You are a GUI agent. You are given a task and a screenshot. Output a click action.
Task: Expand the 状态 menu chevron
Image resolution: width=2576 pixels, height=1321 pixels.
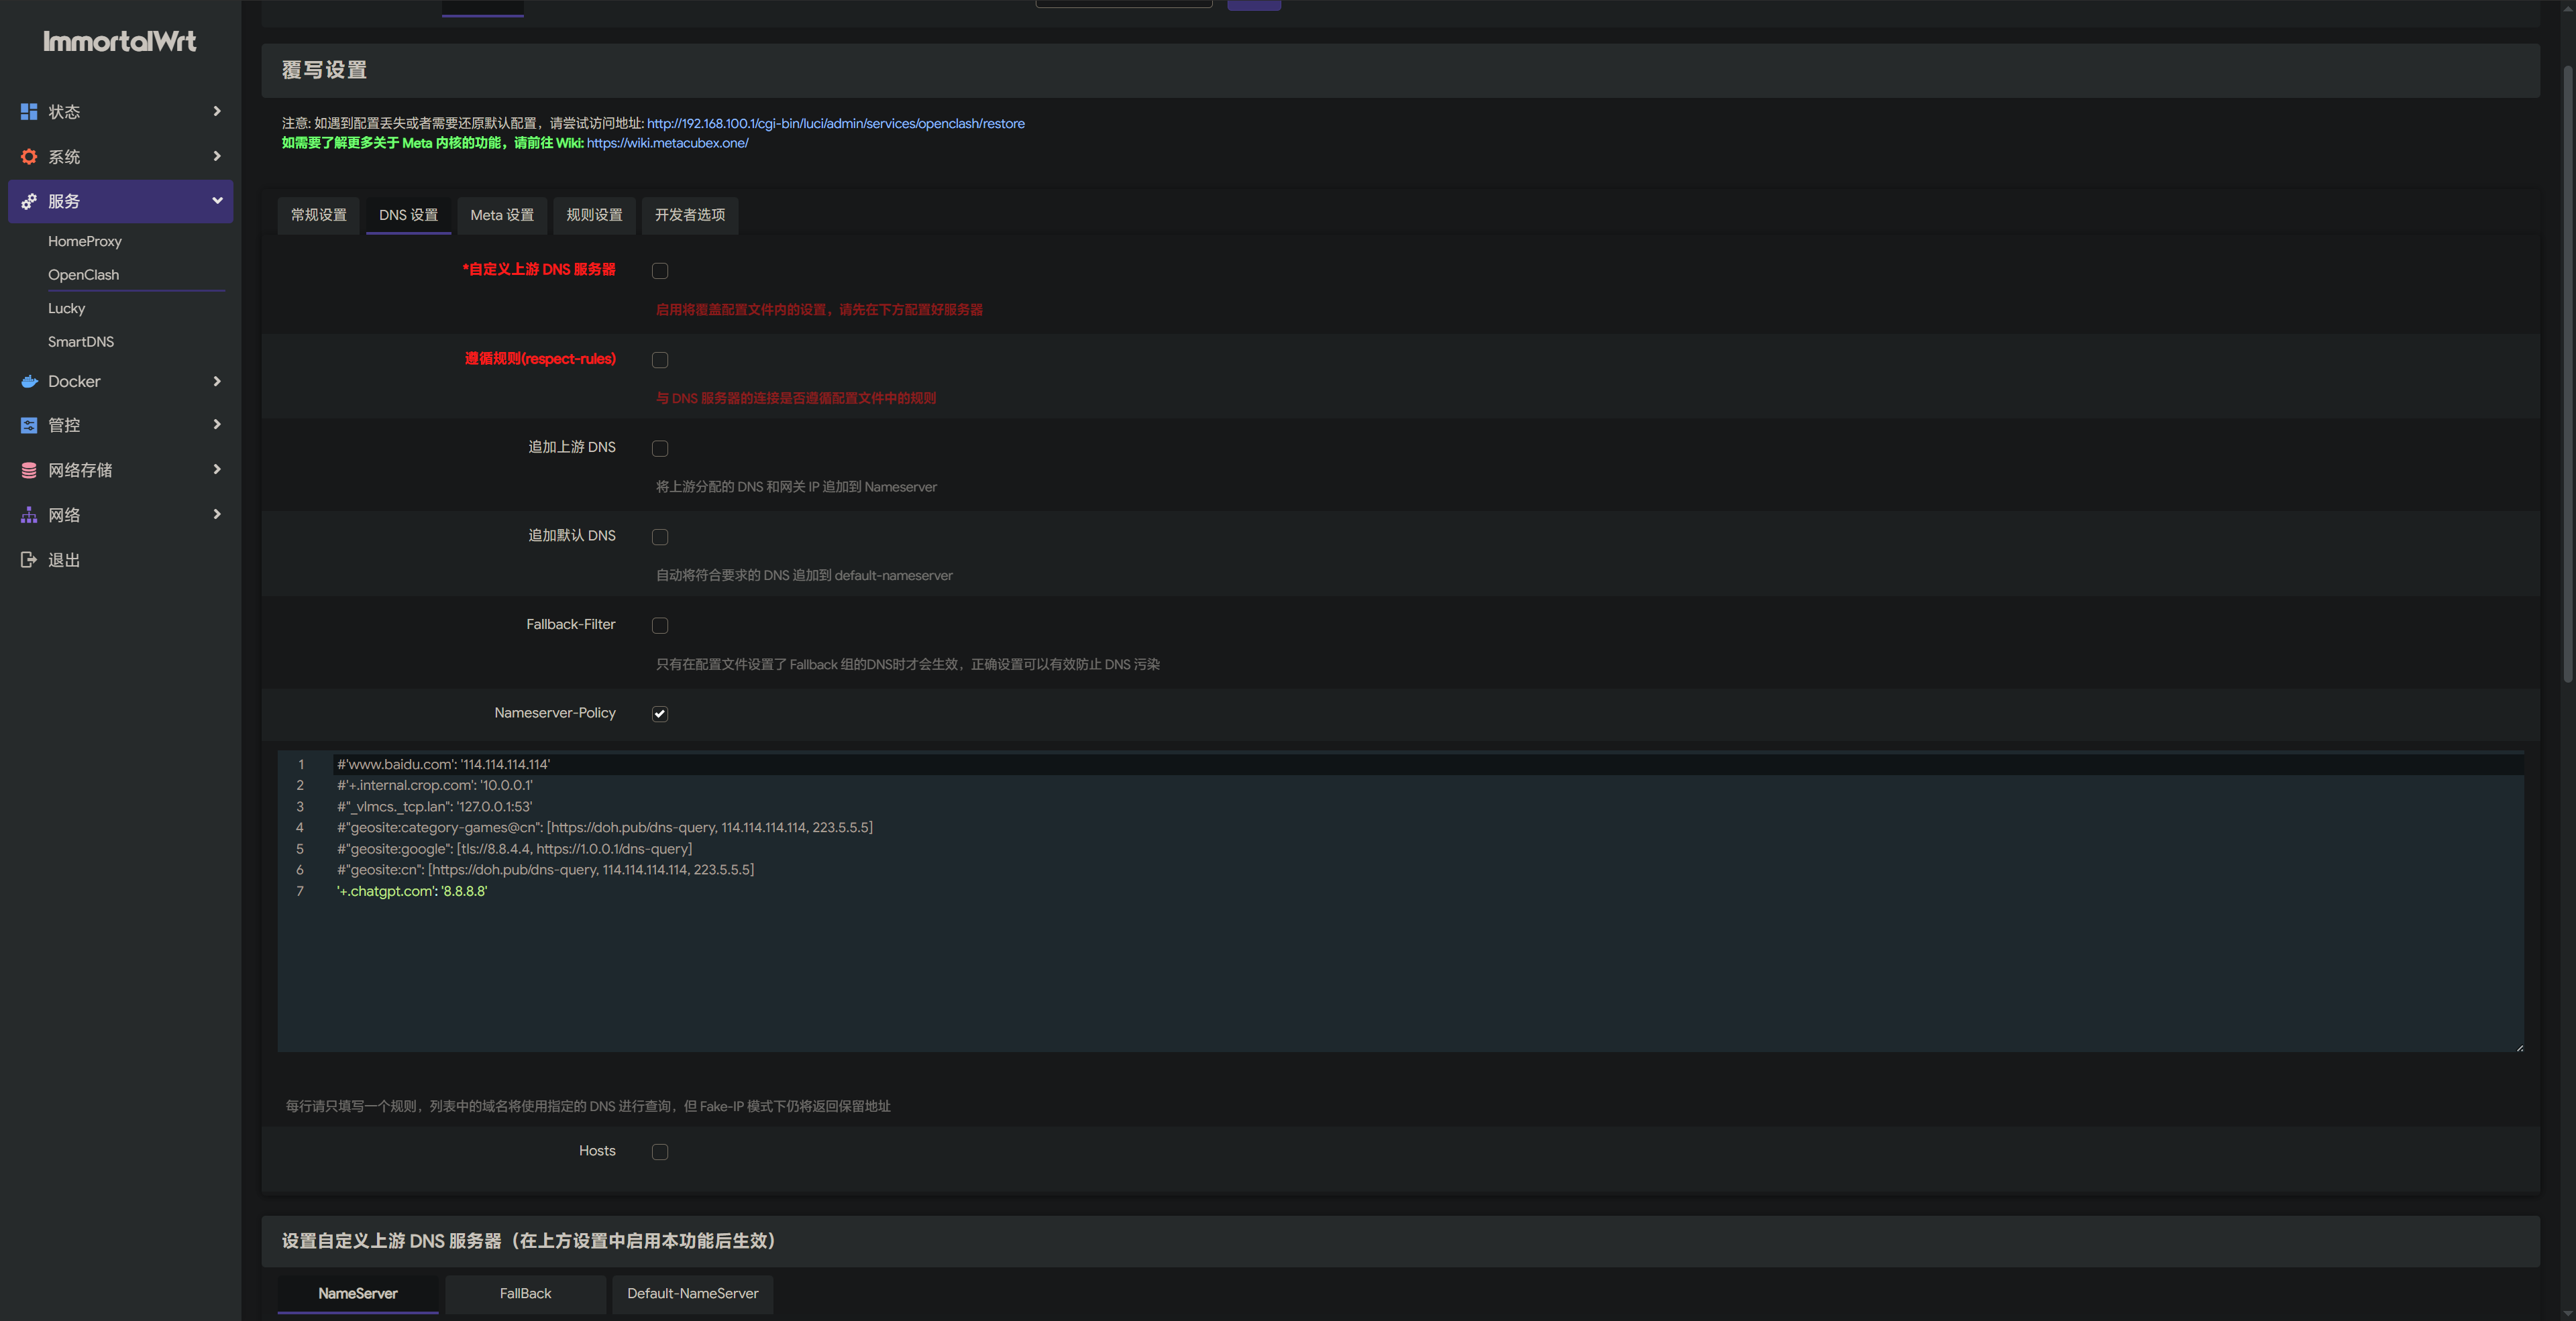(x=217, y=111)
